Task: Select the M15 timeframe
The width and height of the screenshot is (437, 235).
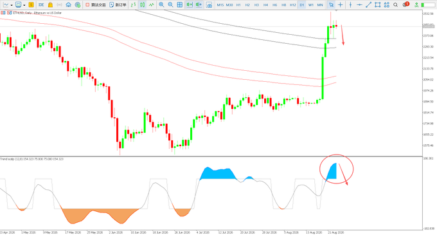Action: 220,5
